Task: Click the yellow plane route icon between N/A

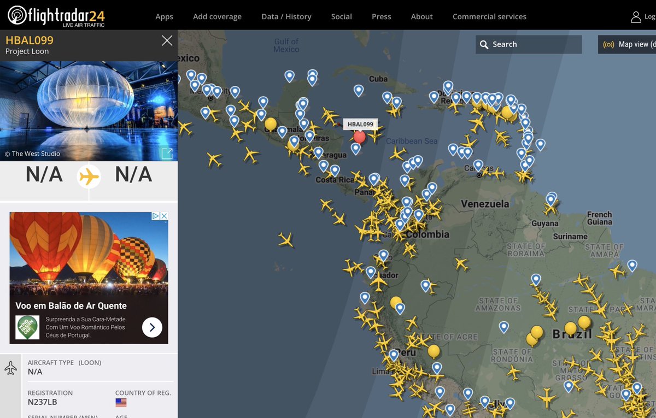Action: (89, 176)
